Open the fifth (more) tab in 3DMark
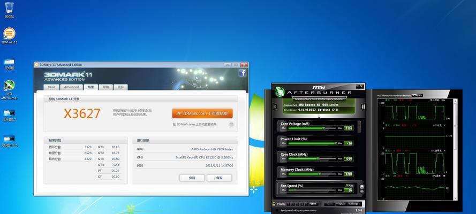This screenshot has width=476, height=214. tap(120, 87)
